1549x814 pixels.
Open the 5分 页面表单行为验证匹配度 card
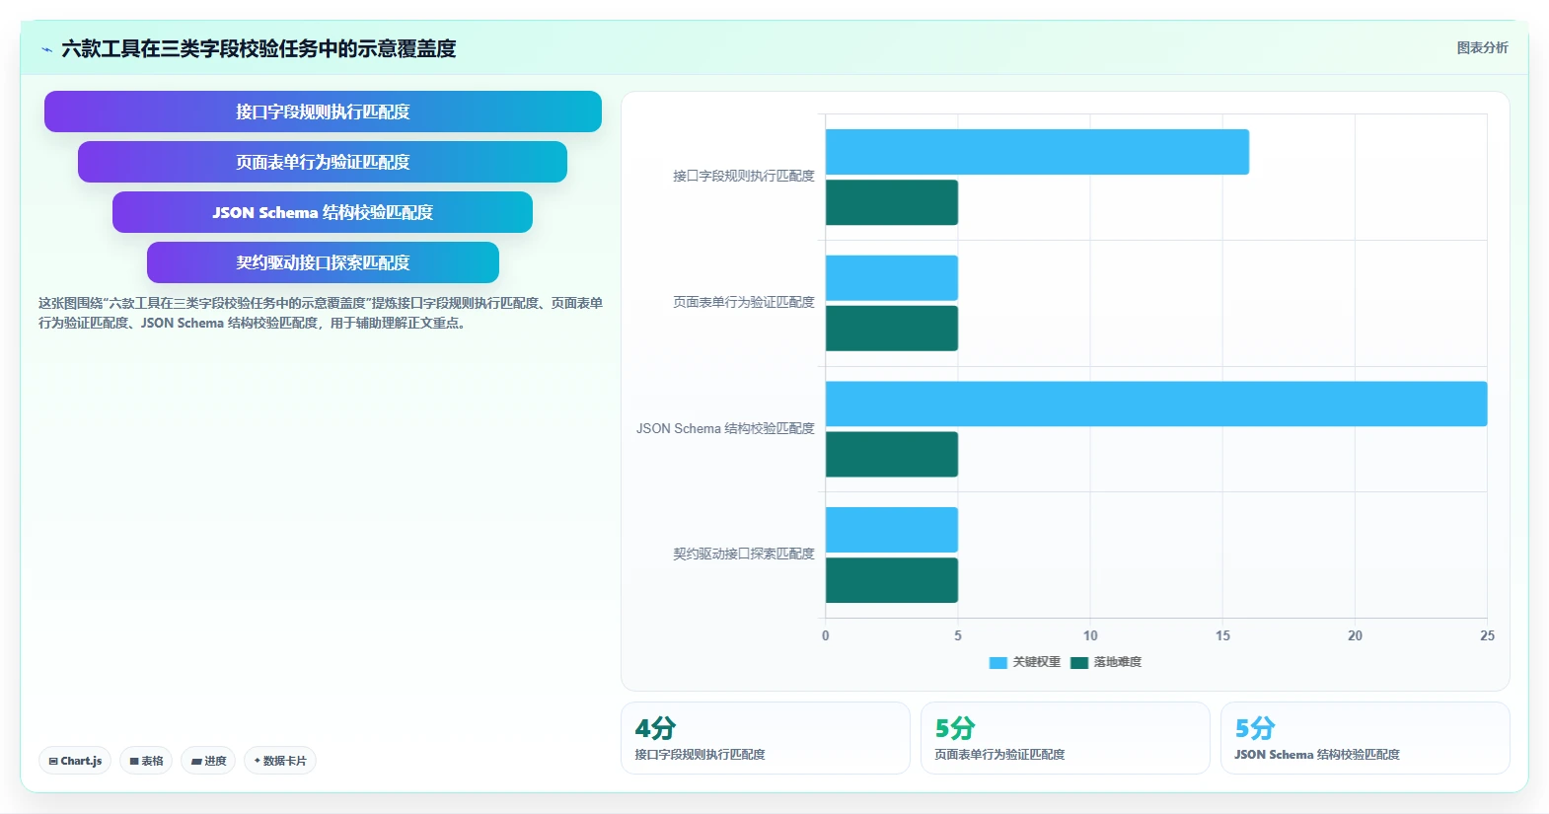pos(1066,738)
